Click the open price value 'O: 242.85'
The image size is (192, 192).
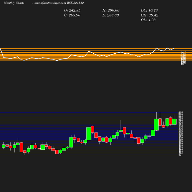click(72, 10)
